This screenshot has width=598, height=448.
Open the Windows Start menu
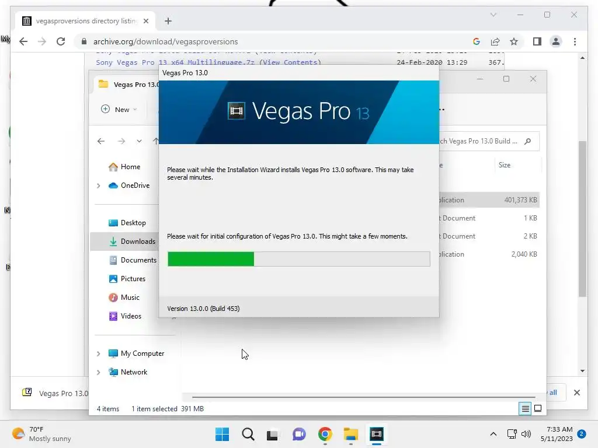[x=222, y=434]
